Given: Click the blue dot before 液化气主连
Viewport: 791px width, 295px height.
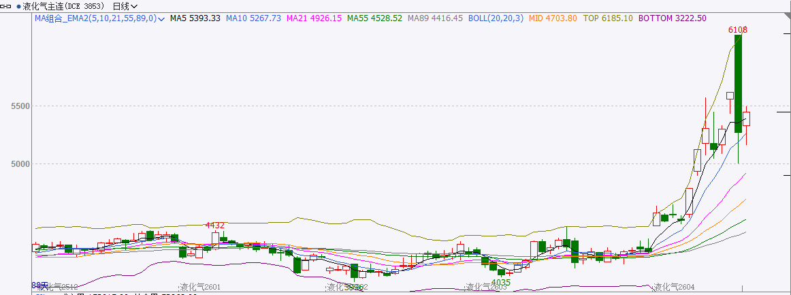Looking at the screenshot, I should (18, 6).
